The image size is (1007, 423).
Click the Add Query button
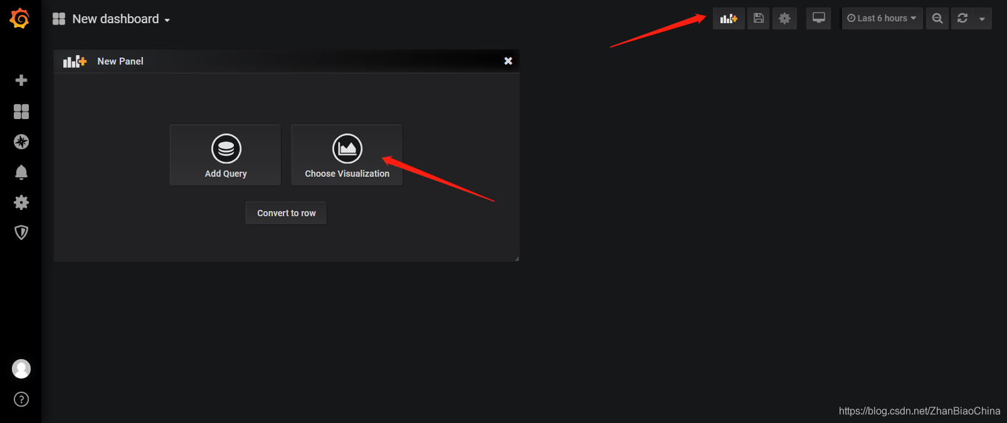click(x=226, y=155)
